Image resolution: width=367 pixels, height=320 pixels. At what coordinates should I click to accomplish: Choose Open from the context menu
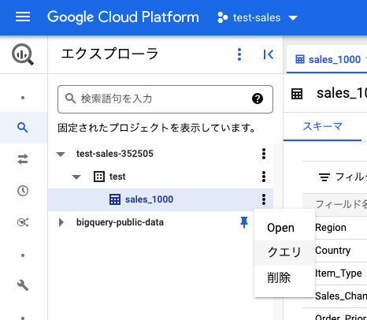284,228
